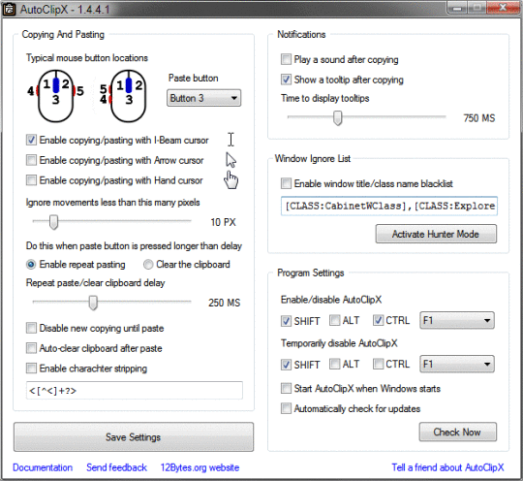Tick Disable new copying until paste

click(31, 328)
